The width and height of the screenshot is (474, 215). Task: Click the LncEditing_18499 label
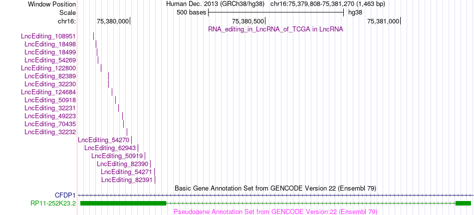tap(50, 52)
